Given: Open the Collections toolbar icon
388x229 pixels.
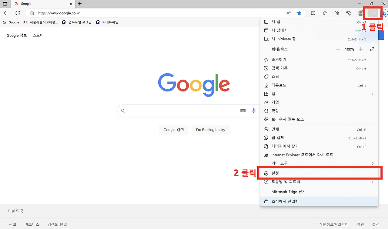Looking at the screenshot, I should 337,13.
